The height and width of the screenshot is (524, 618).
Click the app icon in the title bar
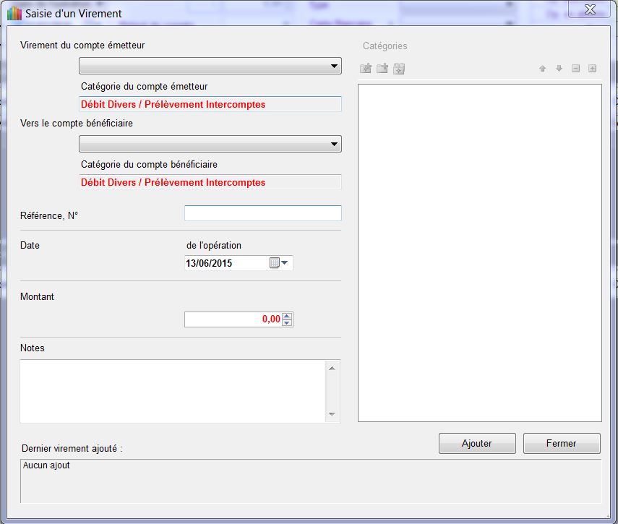point(14,13)
